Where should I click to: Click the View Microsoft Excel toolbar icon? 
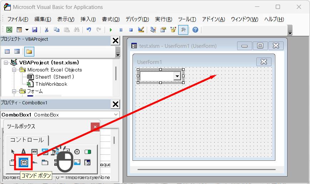[9, 30]
